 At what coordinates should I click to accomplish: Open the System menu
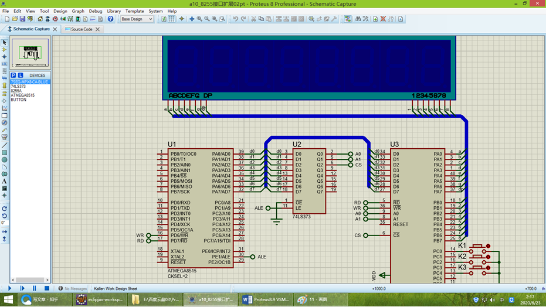click(155, 11)
